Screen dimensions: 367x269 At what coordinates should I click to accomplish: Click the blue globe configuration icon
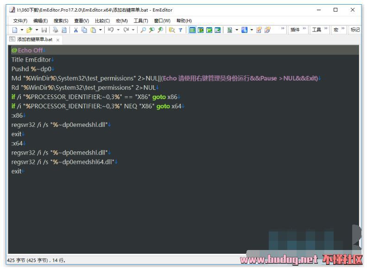click(x=244, y=30)
